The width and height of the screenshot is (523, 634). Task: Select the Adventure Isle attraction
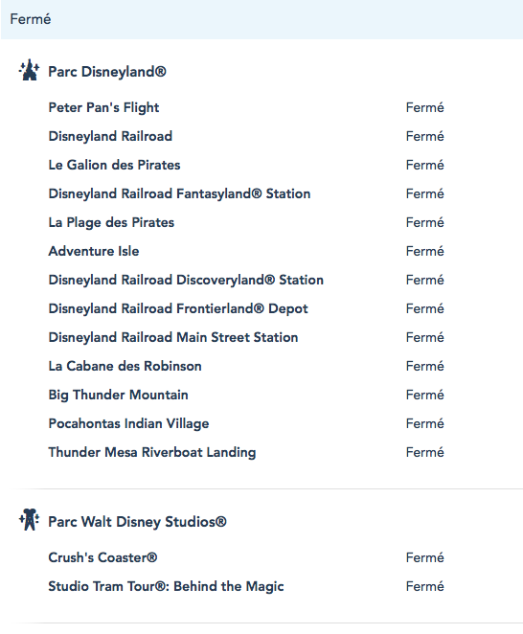pos(94,251)
